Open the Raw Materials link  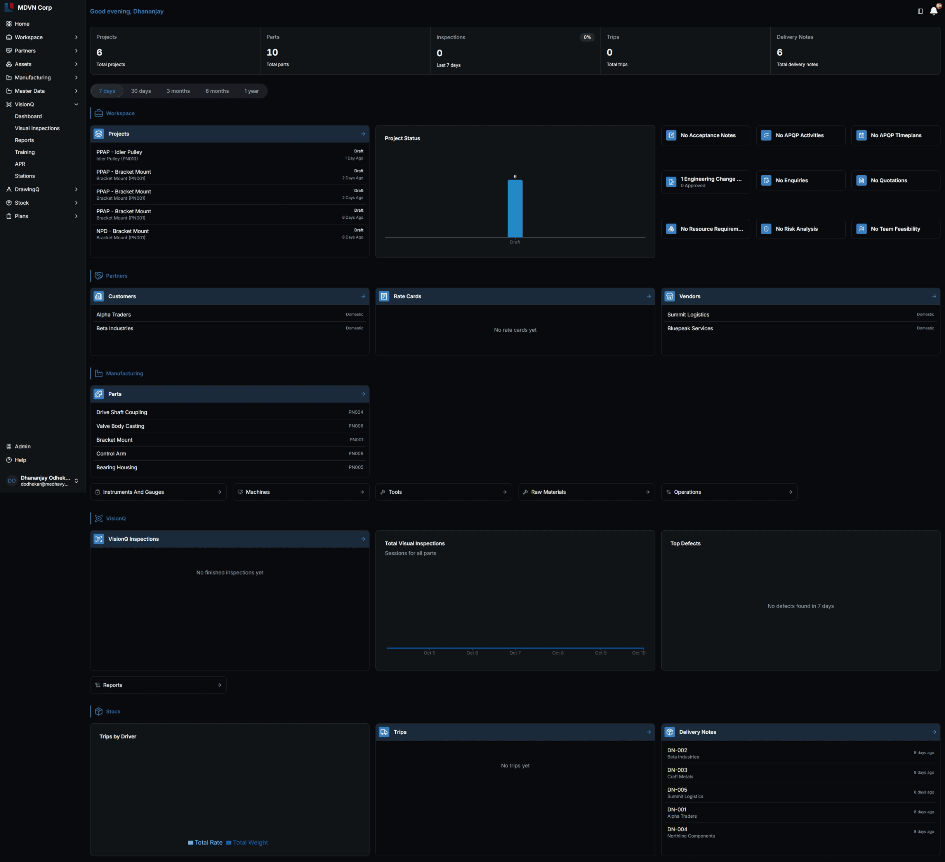(x=586, y=492)
